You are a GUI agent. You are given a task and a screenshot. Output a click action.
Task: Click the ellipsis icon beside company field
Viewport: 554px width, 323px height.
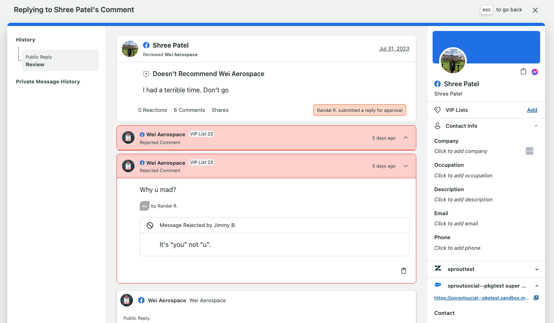coord(530,151)
